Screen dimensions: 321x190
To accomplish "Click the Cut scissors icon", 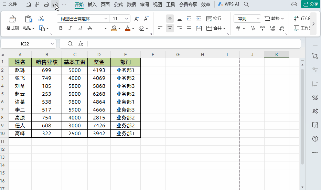I will (41, 19).
